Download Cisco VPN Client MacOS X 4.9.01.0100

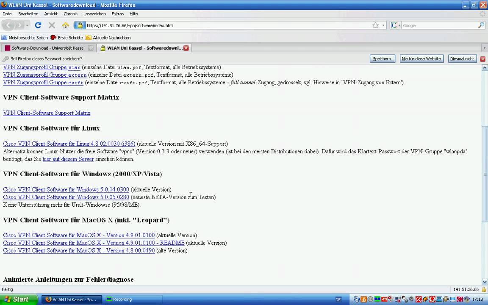[x=79, y=235]
